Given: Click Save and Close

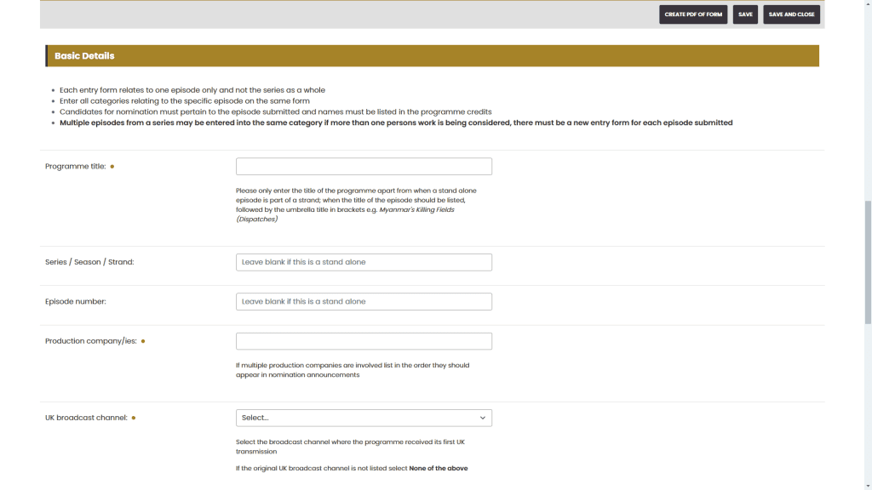Looking at the screenshot, I should pyautogui.click(x=791, y=14).
